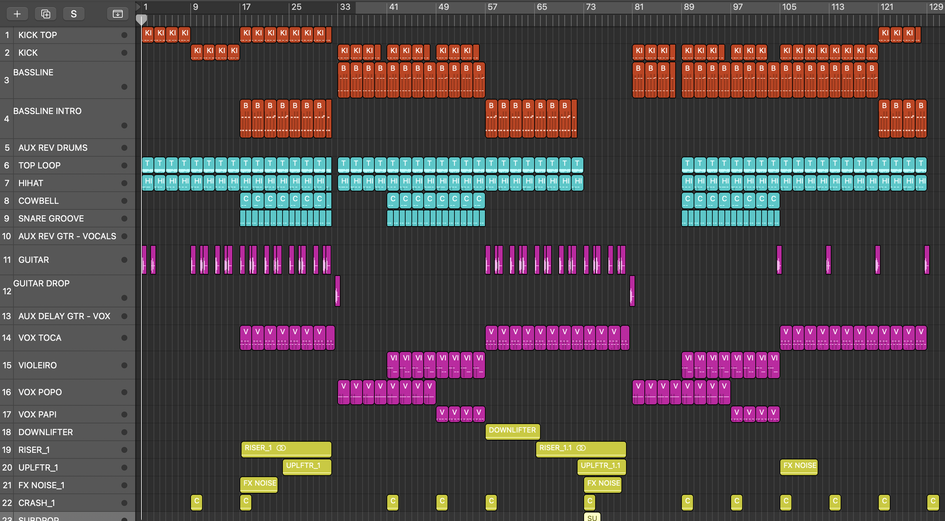945x521 pixels.
Task: Select the SU region on the SUBDROP track
Action: (x=592, y=517)
